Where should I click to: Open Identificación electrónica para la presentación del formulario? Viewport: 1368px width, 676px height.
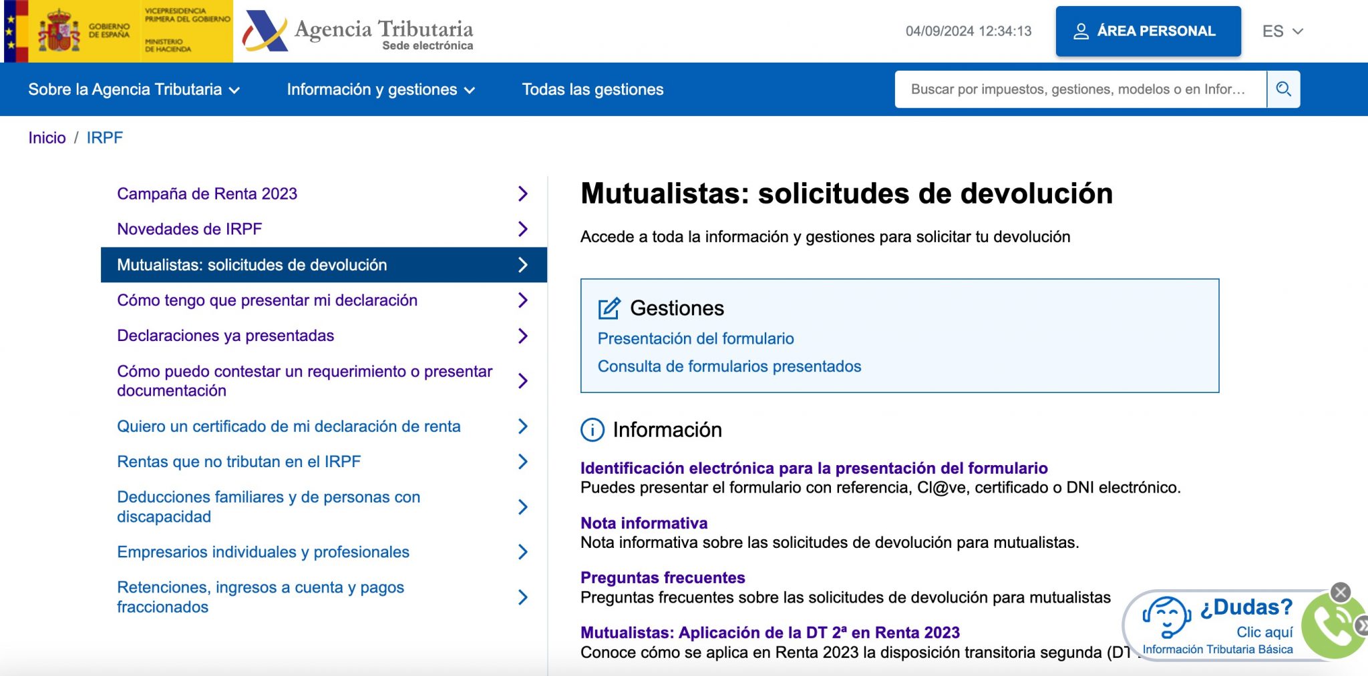pyautogui.click(x=814, y=468)
